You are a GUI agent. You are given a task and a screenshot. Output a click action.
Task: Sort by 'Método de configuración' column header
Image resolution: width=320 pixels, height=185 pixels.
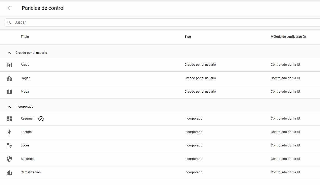[x=288, y=37]
